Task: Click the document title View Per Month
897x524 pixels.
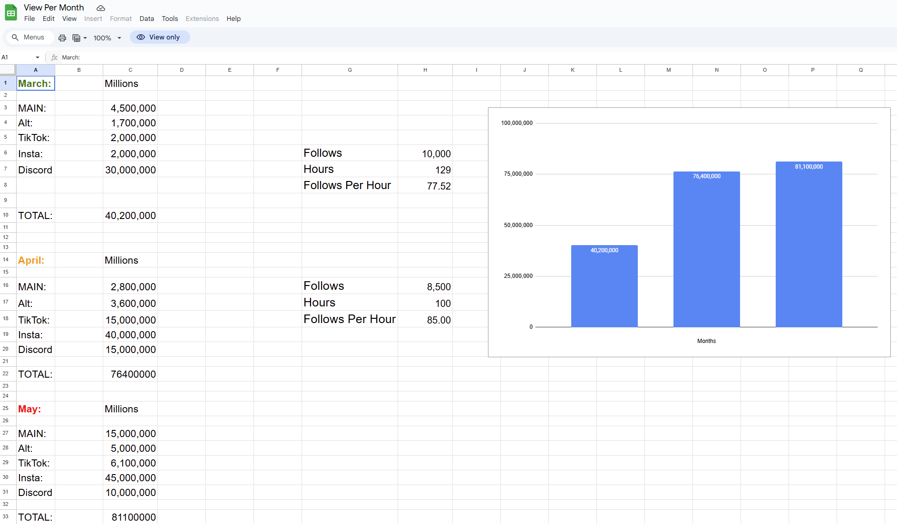Action: point(54,8)
